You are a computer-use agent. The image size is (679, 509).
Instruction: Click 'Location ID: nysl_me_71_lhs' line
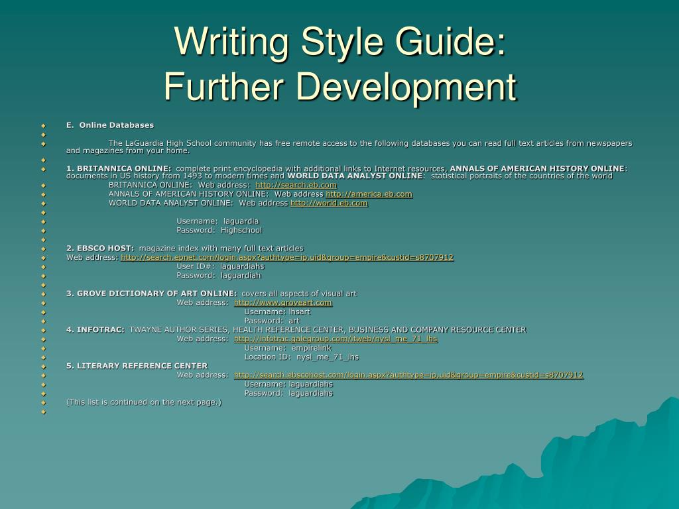tap(302, 357)
